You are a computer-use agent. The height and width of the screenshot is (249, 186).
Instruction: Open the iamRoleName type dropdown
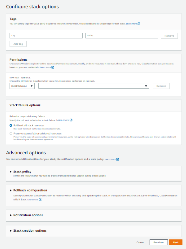point(22,86)
